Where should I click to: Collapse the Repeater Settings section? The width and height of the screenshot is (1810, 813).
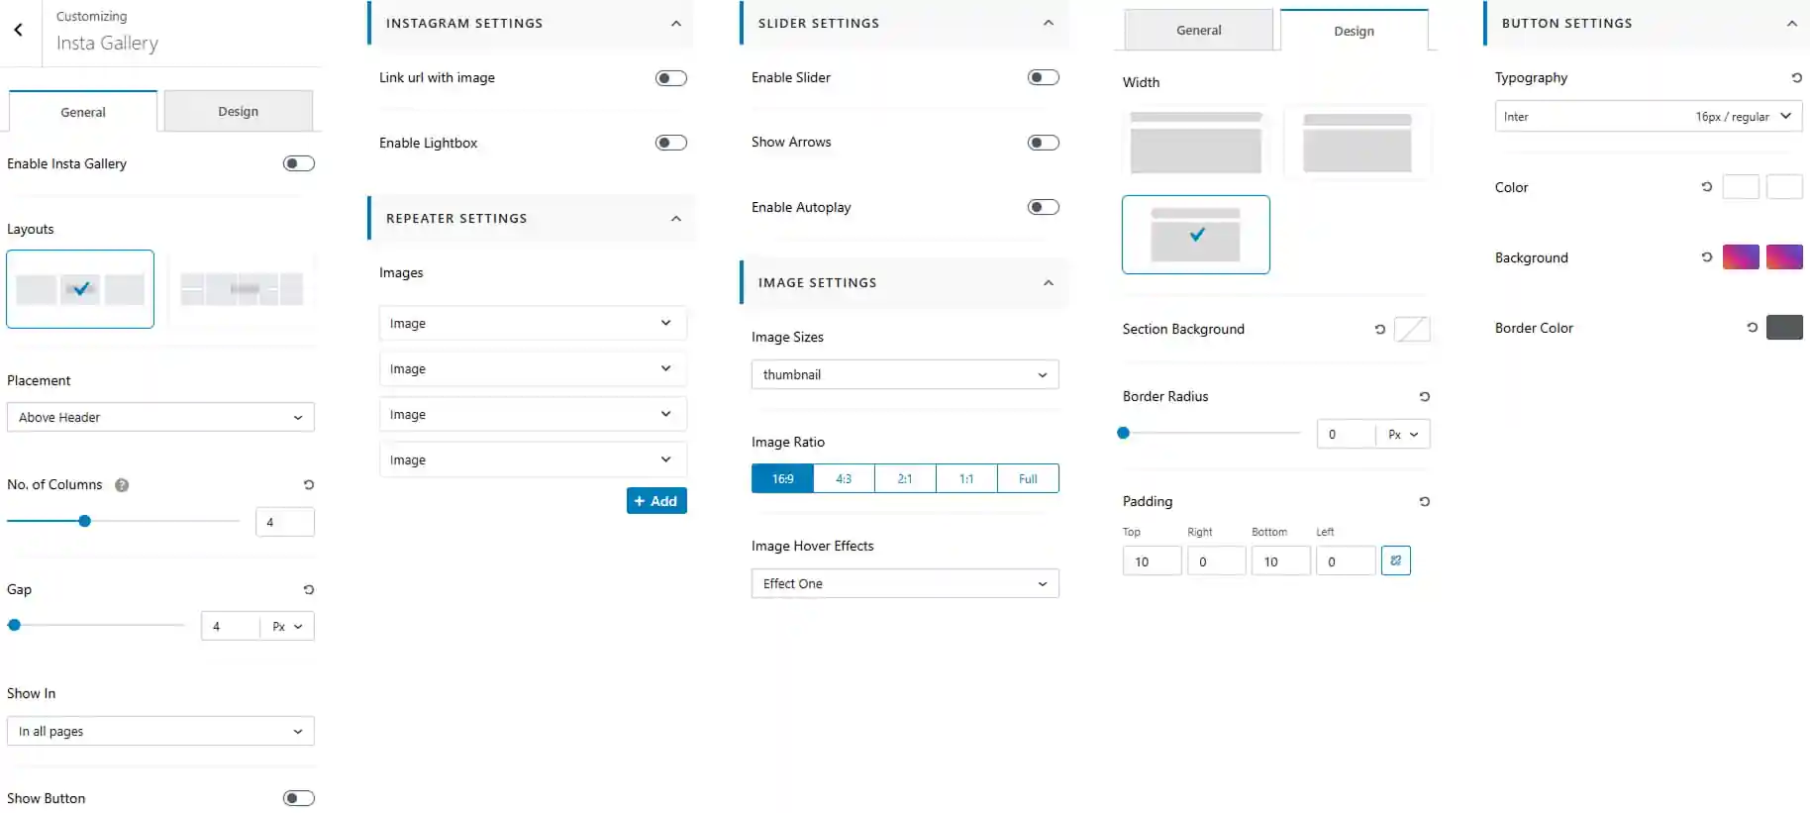tap(676, 219)
